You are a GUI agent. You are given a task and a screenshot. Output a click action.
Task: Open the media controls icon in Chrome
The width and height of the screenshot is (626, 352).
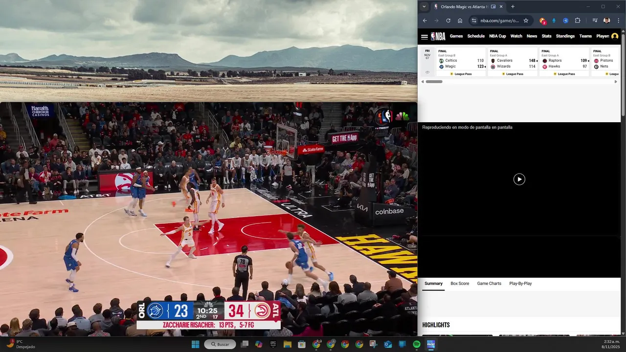[595, 21]
